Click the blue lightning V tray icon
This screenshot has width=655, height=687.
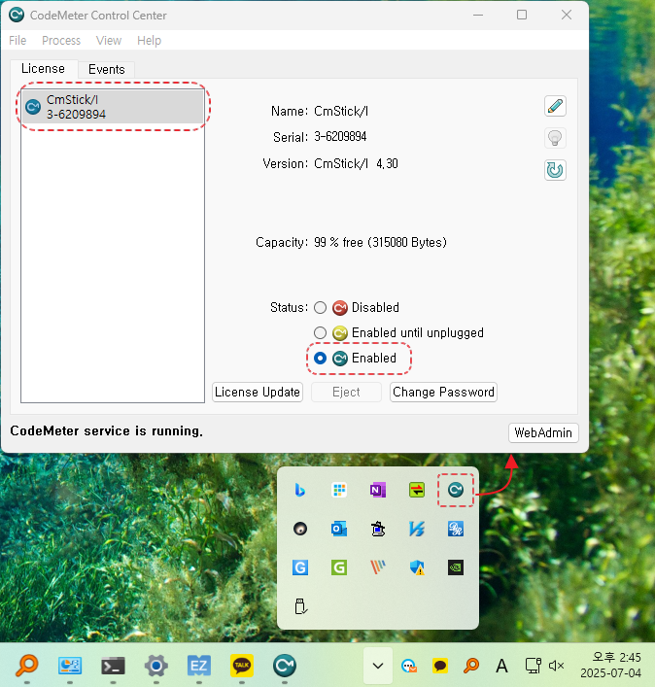coord(417,529)
